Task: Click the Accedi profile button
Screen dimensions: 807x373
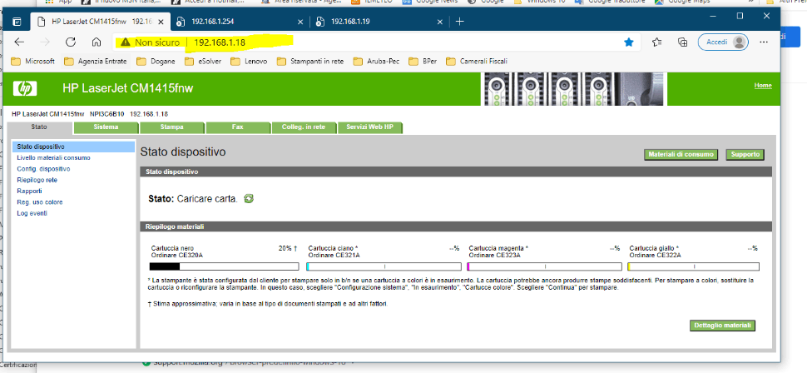Action: pyautogui.click(x=723, y=42)
